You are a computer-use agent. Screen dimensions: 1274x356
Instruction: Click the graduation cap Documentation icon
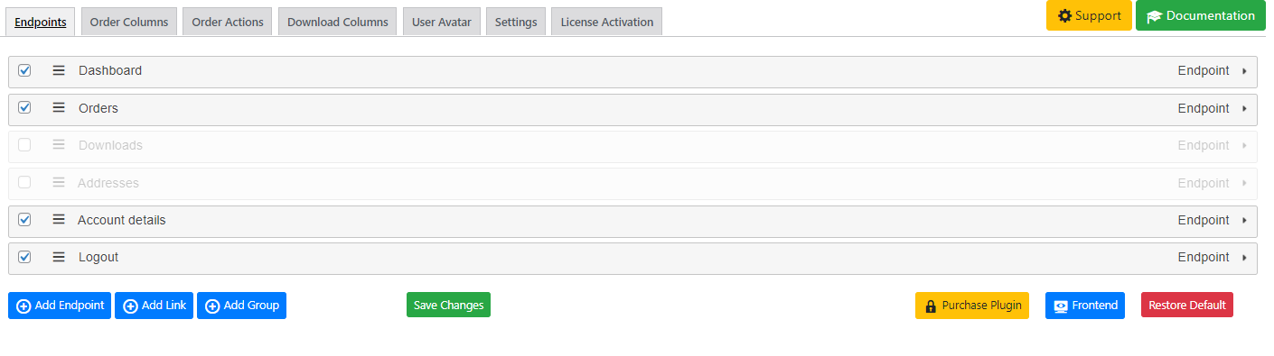1154,16
